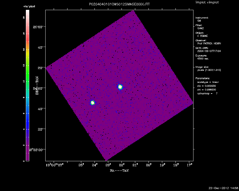Click the RA---TAN axis label
The height and width of the screenshot is (191, 239).
[119, 170]
